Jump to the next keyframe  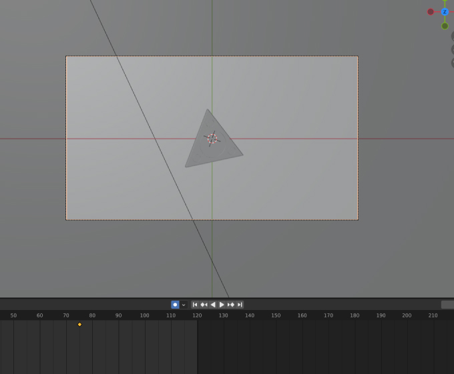point(231,305)
